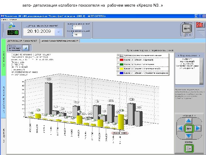The image size is (206, 155).
Task: Click the blue legend color swatch
Action: [x=122, y=73]
